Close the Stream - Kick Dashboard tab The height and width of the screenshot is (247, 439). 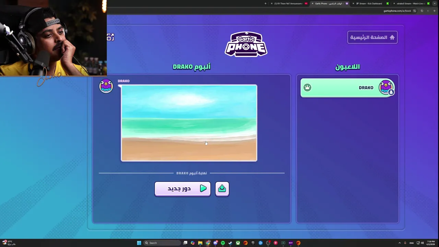(353, 3)
